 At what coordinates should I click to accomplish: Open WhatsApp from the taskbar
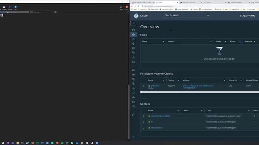pos(72,143)
